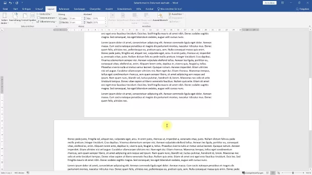Screen dimensions: 312x175
Task: Open the Datei tab
Action: pos(5,9)
